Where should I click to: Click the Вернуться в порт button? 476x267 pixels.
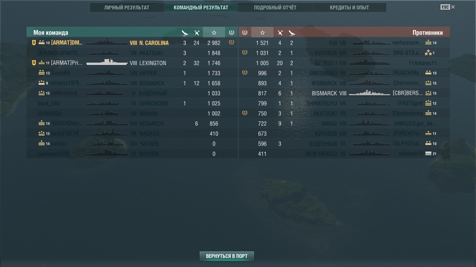pyautogui.click(x=227, y=256)
